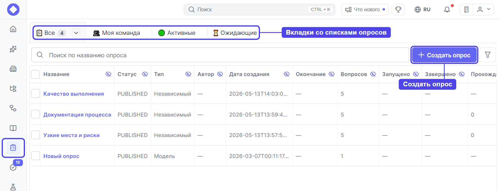Click the 2026-03-07T00:11:17 date cell
This screenshot has height=191, width=500.
tap(259, 156)
